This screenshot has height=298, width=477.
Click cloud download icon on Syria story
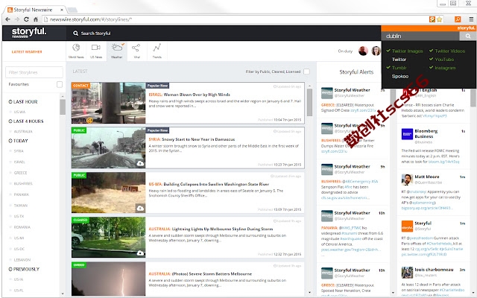point(140,164)
